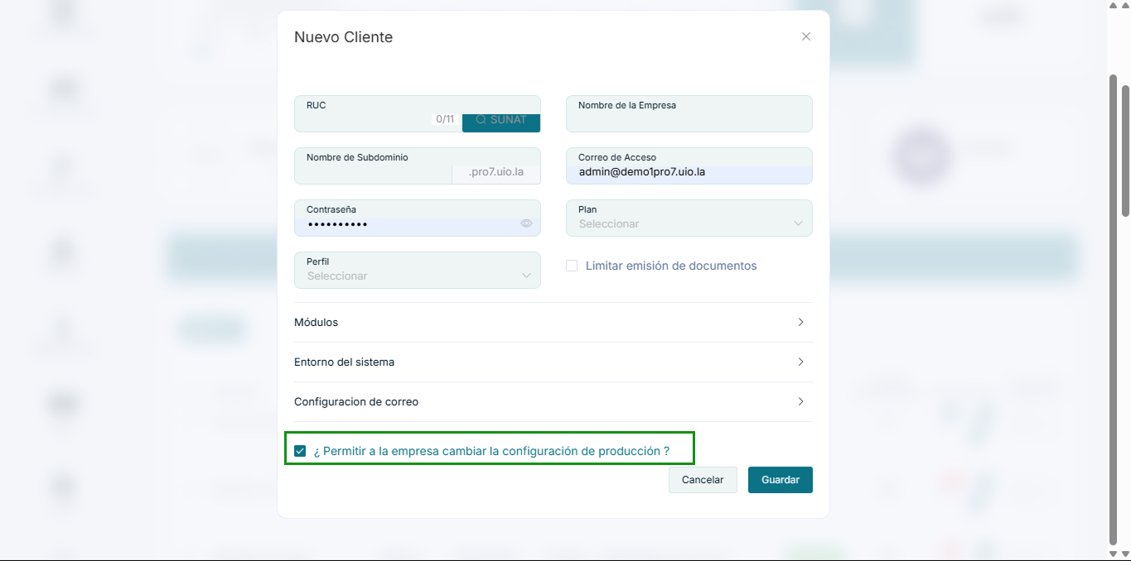Click the Módulos section arrow
1131x561 pixels.
click(800, 322)
